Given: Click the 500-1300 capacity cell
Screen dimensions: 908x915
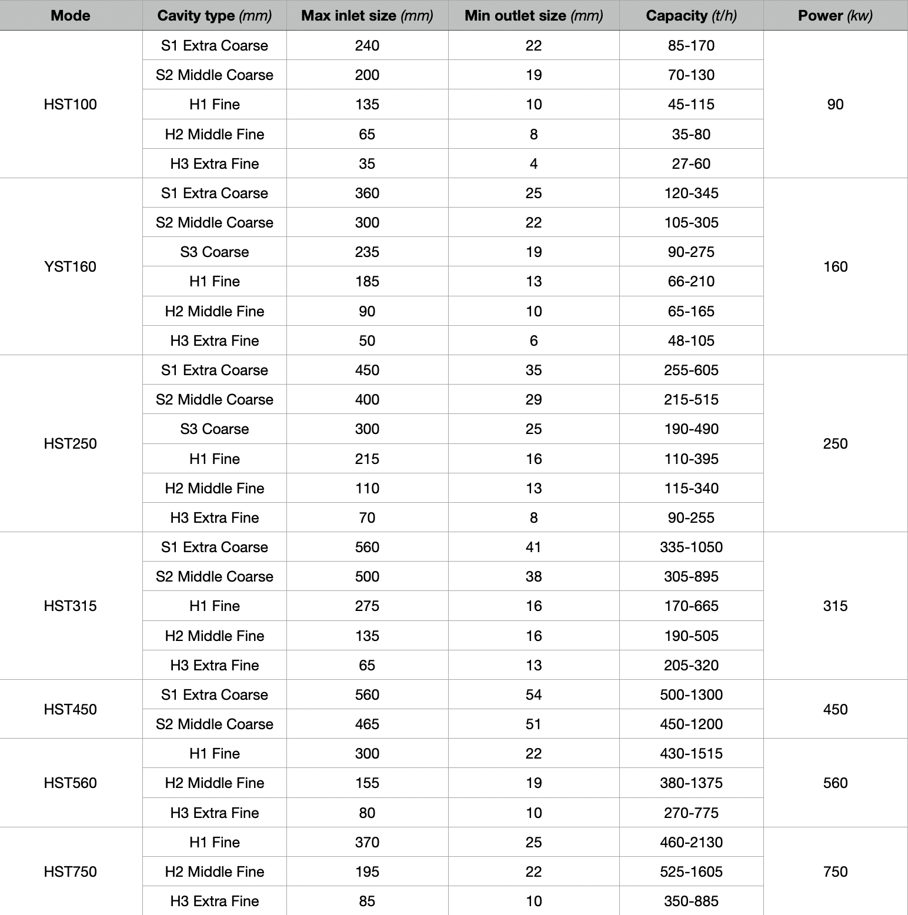Looking at the screenshot, I should pos(691,694).
